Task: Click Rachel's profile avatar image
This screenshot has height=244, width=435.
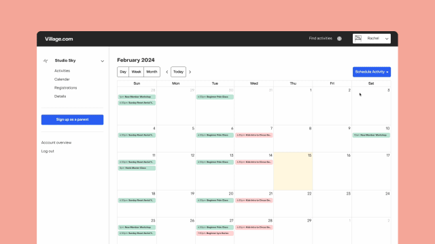Action: [358, 39]
